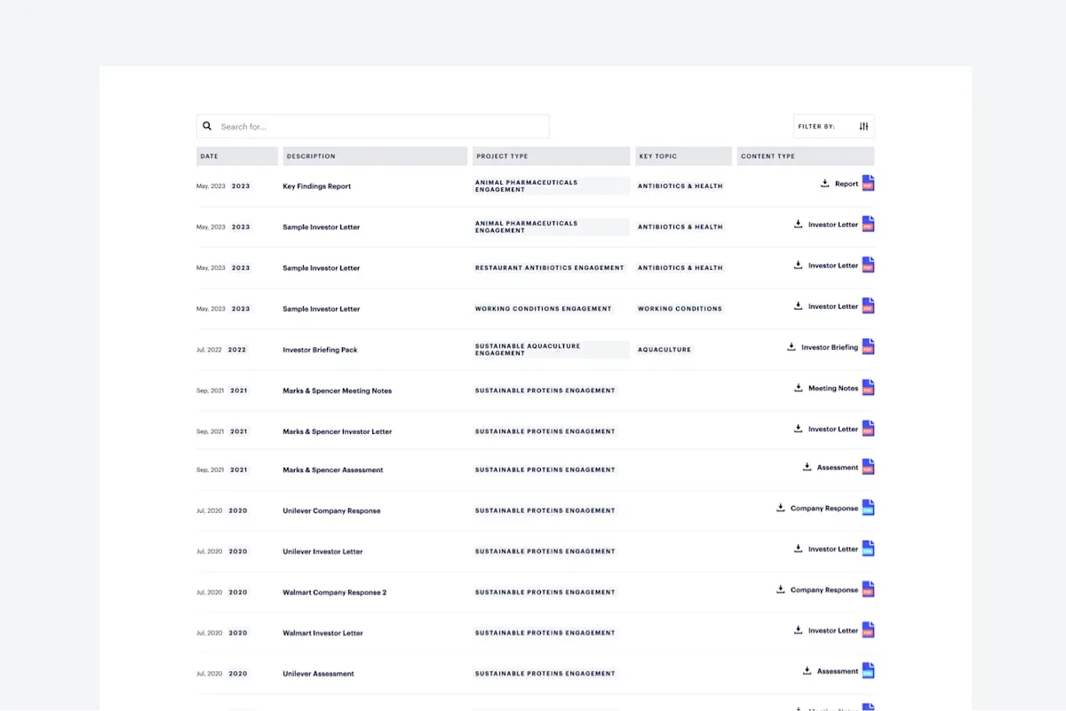Screen dimensions: 1066x711
Task: Open 'Marks & Spencer Investor Letter'
Action: coord(337,431)
